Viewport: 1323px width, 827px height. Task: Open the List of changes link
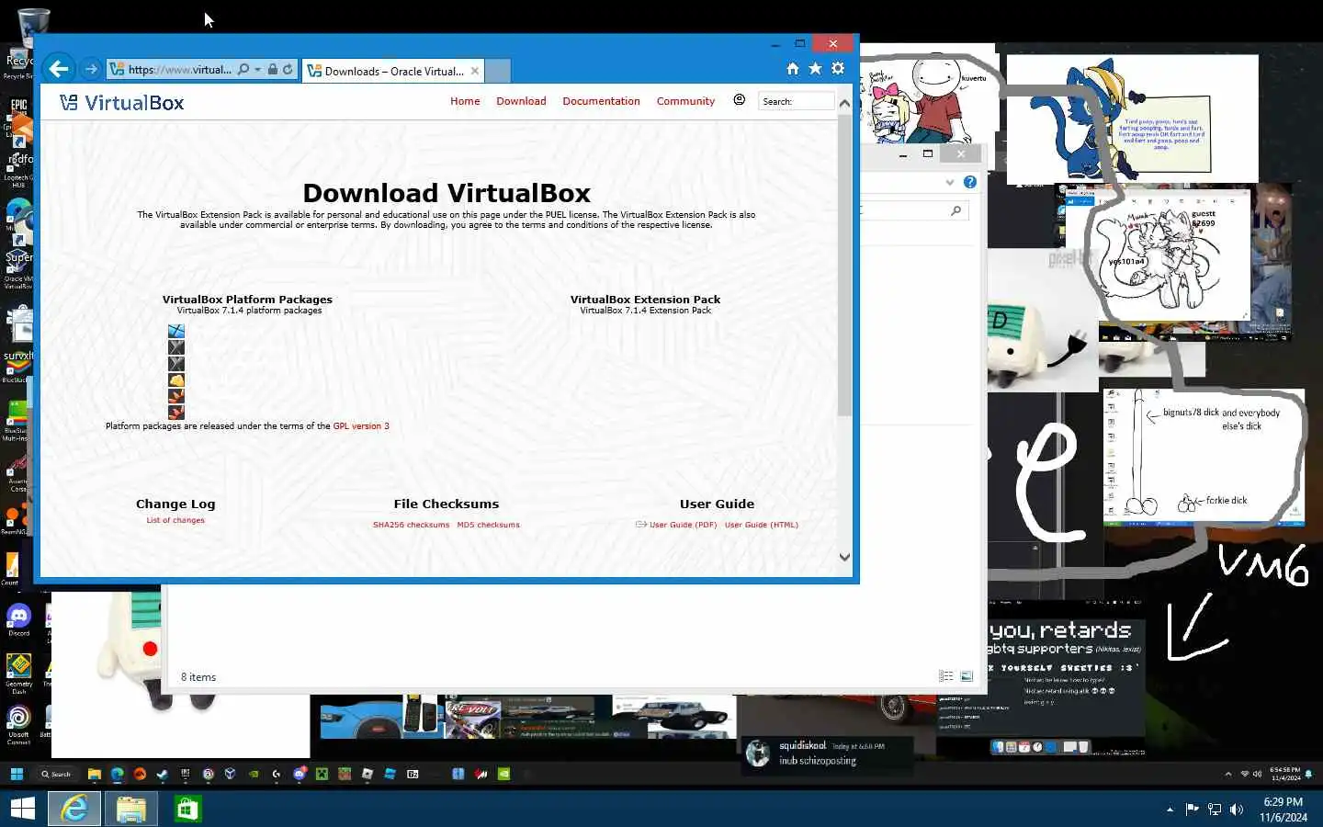tap(175, 520)
